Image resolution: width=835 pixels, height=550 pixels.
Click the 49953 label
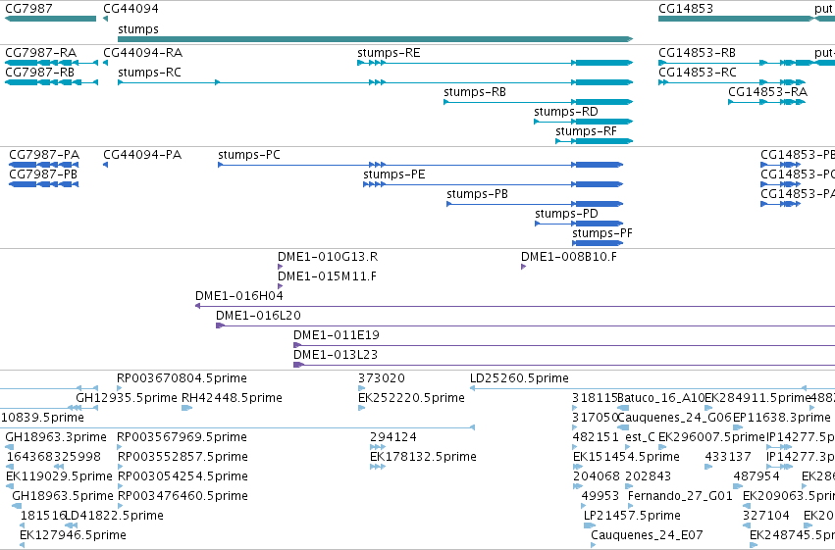(600, 496)
